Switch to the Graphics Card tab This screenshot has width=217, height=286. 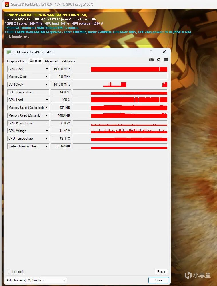point(17,61)
